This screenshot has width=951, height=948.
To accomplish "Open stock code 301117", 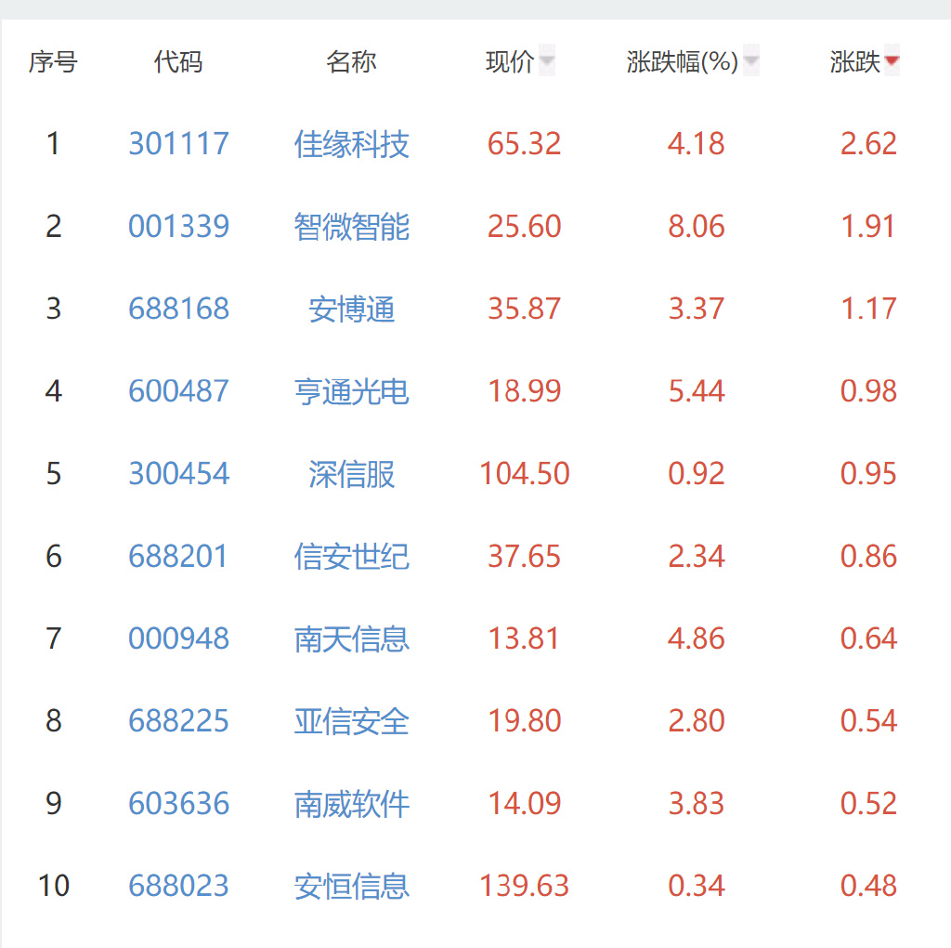I will 179,144.
